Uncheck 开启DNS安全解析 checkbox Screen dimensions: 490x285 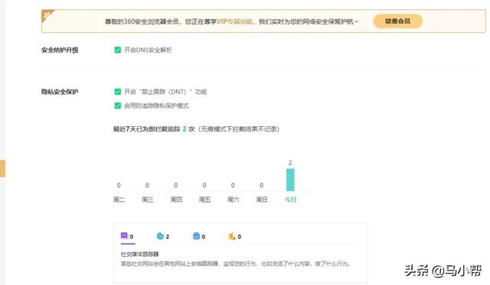point(117,50)
